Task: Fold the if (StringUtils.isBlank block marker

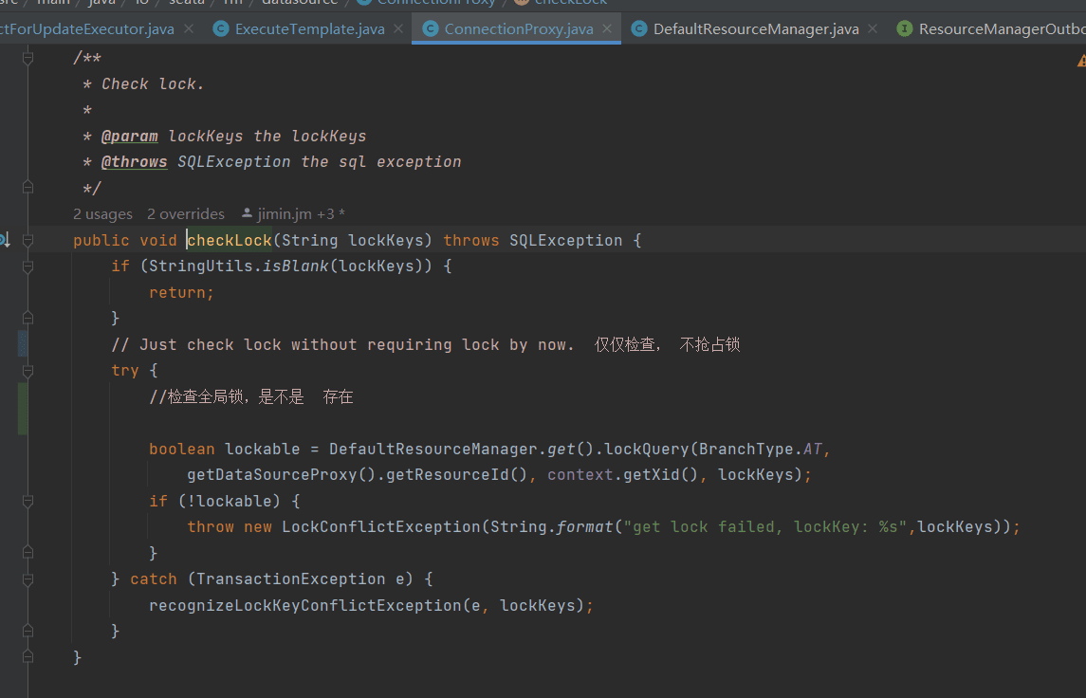Action: tap(28, 266)
